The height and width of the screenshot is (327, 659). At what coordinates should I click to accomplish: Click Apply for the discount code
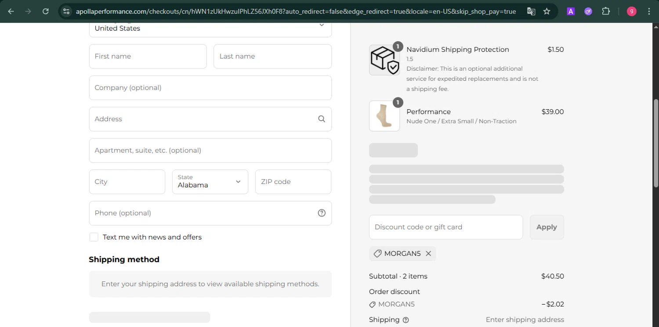coord(547,227)
